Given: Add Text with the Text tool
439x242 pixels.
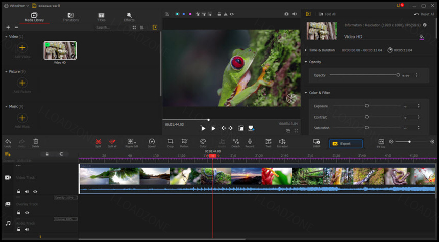Looking at the screenshot, I should point(268,143).
